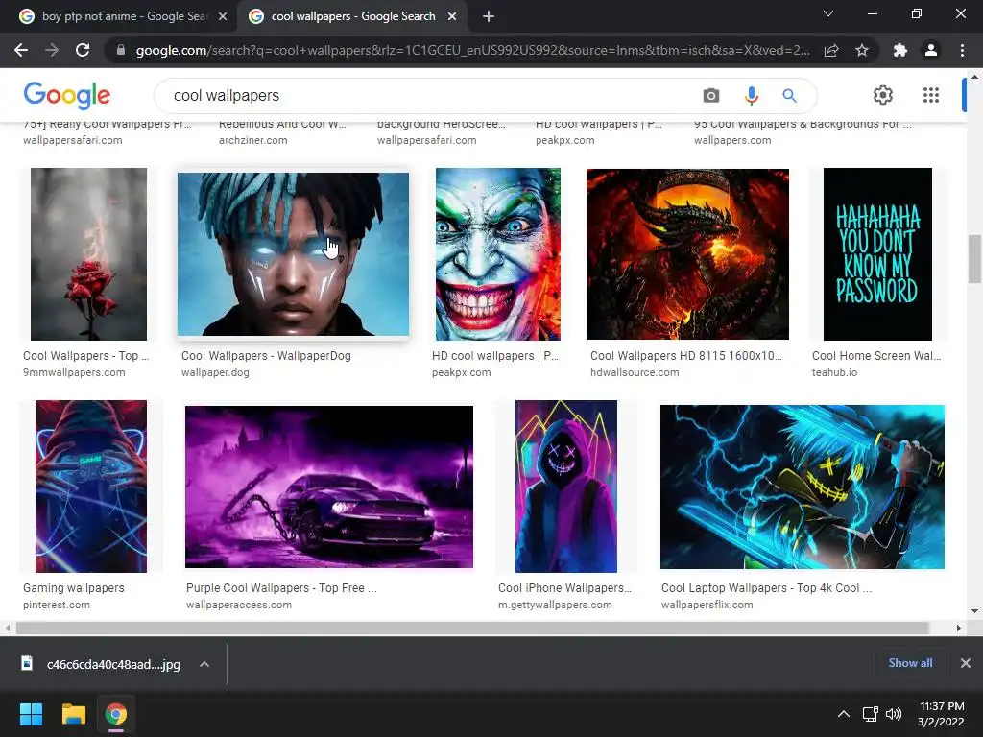Reload the current page
983x737 pixels.
tap(83, 50)
